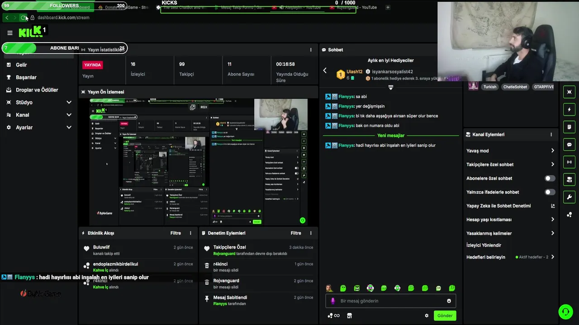Select the first avatar emote above message box
Screen dimensions: 579x325
329,288
